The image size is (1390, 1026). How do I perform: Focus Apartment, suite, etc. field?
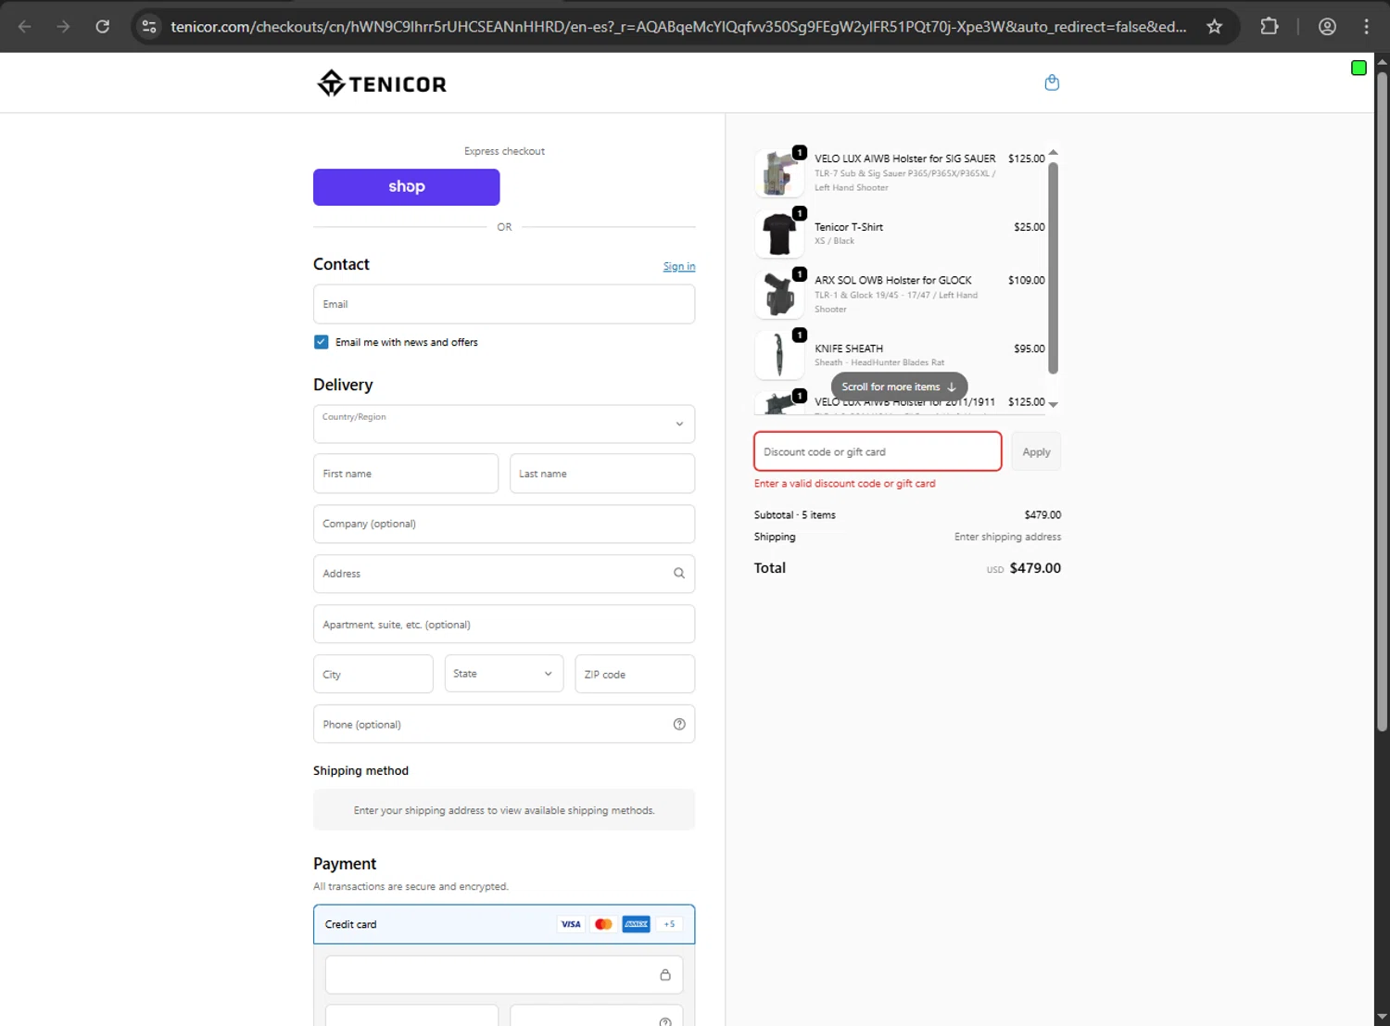(x=504, y=624)
